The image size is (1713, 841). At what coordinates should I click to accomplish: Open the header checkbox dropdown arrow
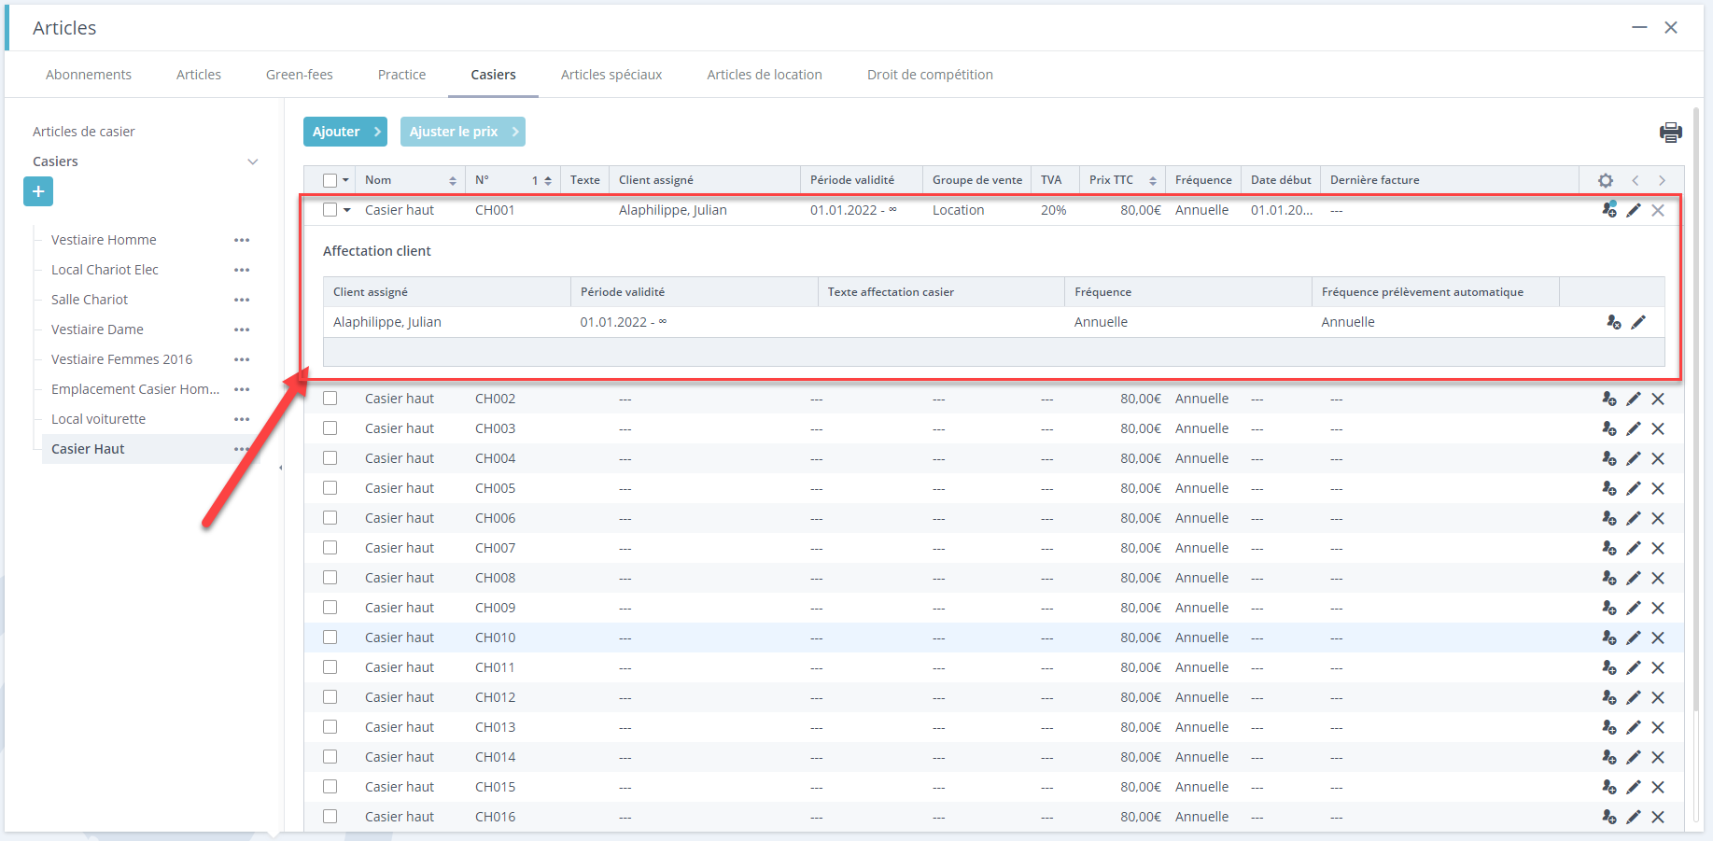(x=346, y=180)
